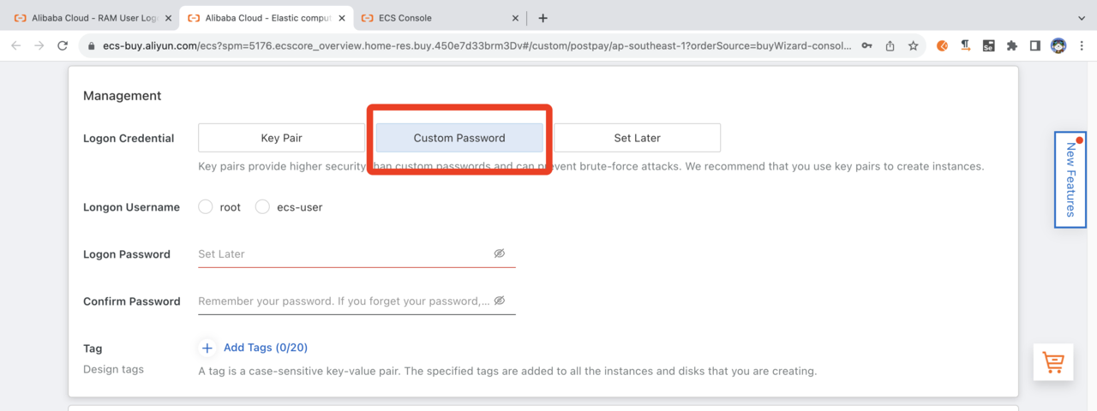Click the plus icon beside Add Tags
This screenshot has width=1097, height=411.
(207, 348)
